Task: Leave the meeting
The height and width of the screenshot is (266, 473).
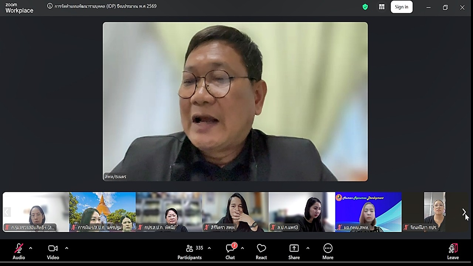Action: [453, 248]
